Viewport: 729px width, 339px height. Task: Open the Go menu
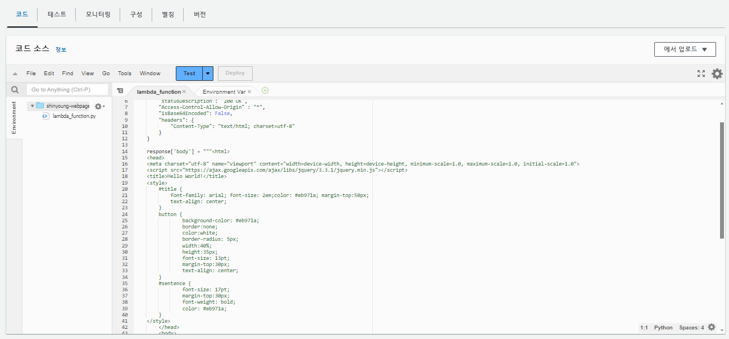pos(106,74)
